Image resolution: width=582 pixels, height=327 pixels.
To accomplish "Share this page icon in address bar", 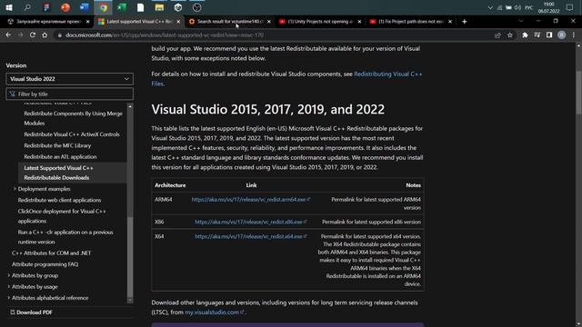I will coord(497,35).
